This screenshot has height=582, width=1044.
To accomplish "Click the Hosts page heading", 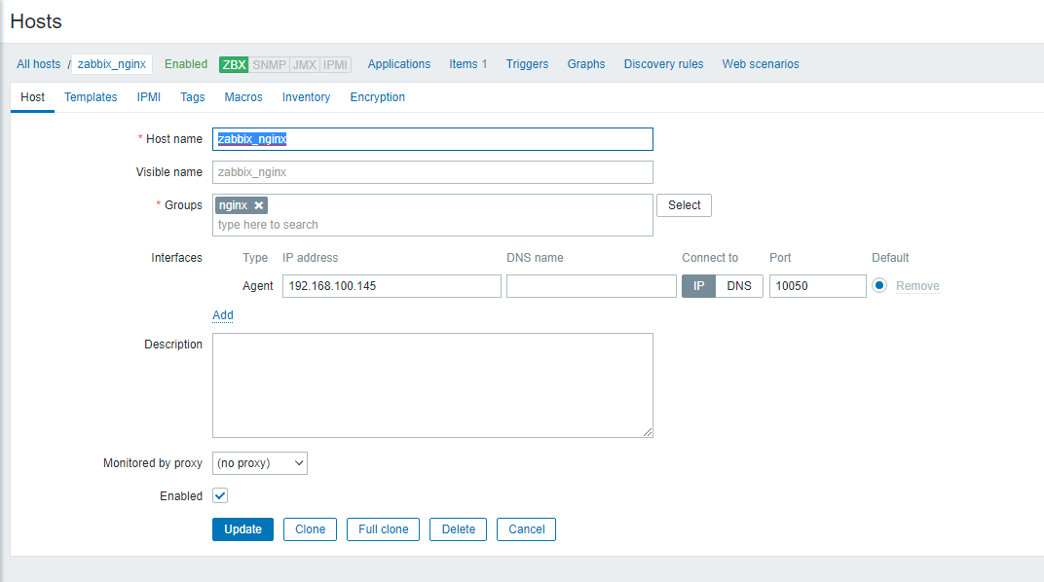I will pyautogui.click(x=36, y=21).
